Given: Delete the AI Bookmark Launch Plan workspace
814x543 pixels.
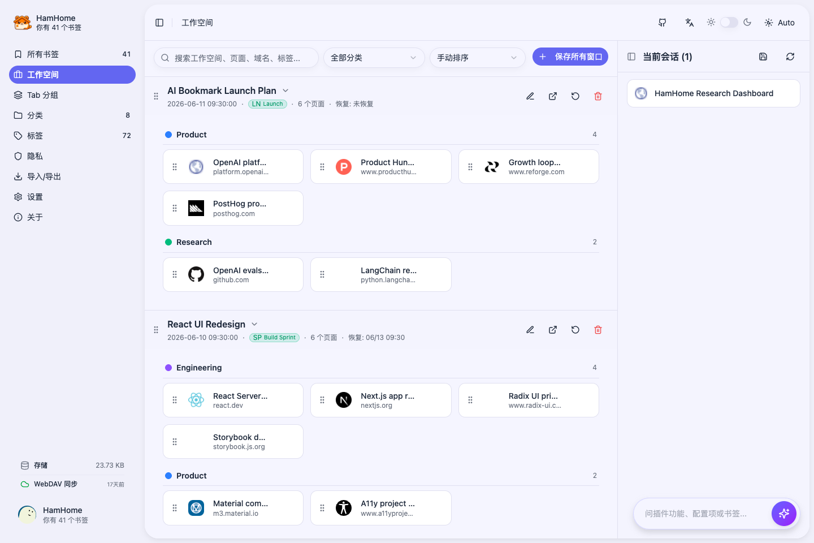Looking at the screenshot, I should [598, 96].
